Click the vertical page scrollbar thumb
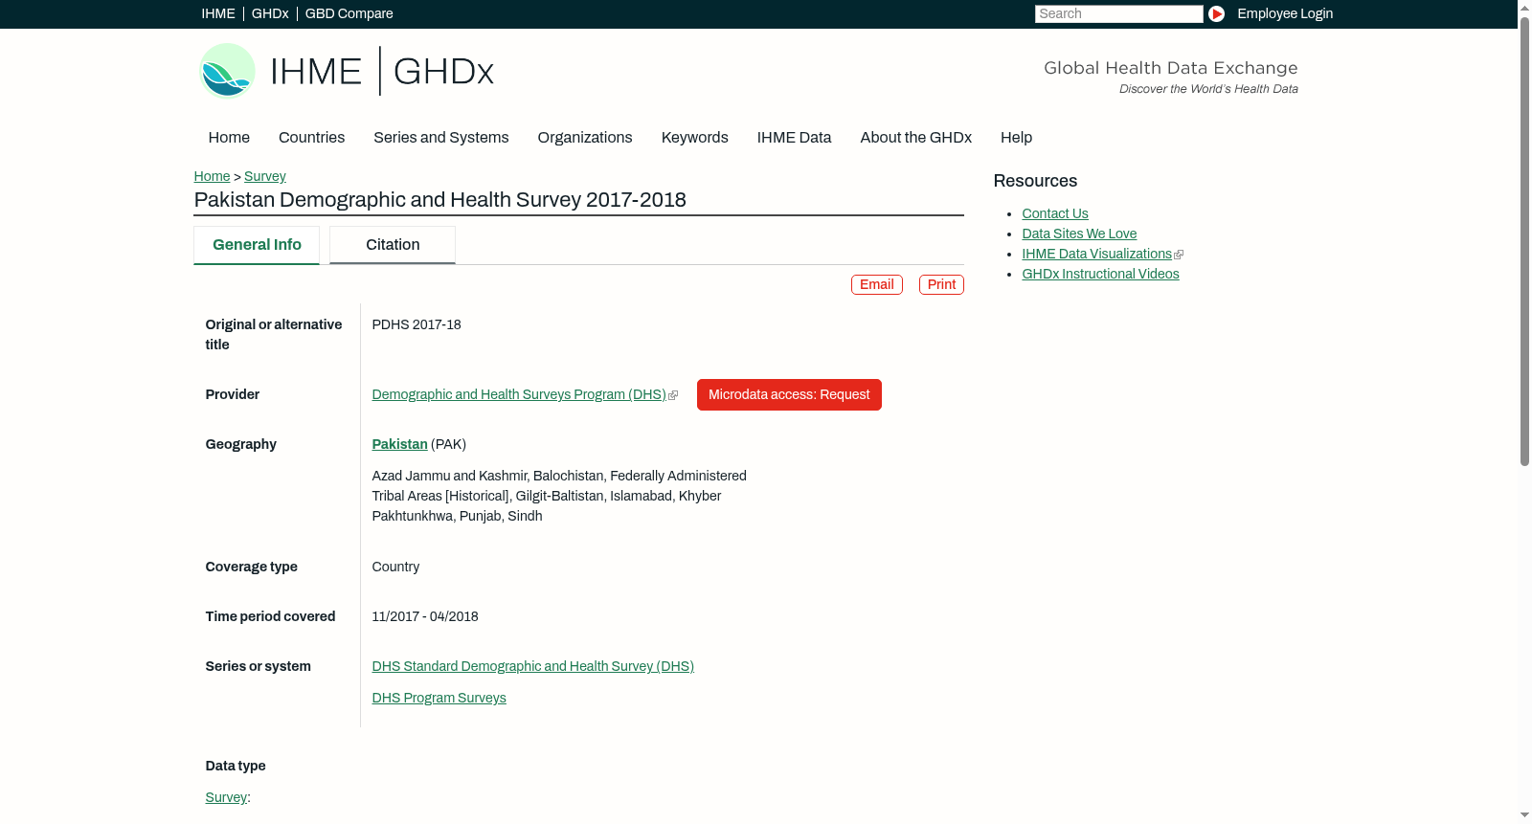Image resolution: width=1532 pixels, height=824 pixels. (x=1524, y=241)
